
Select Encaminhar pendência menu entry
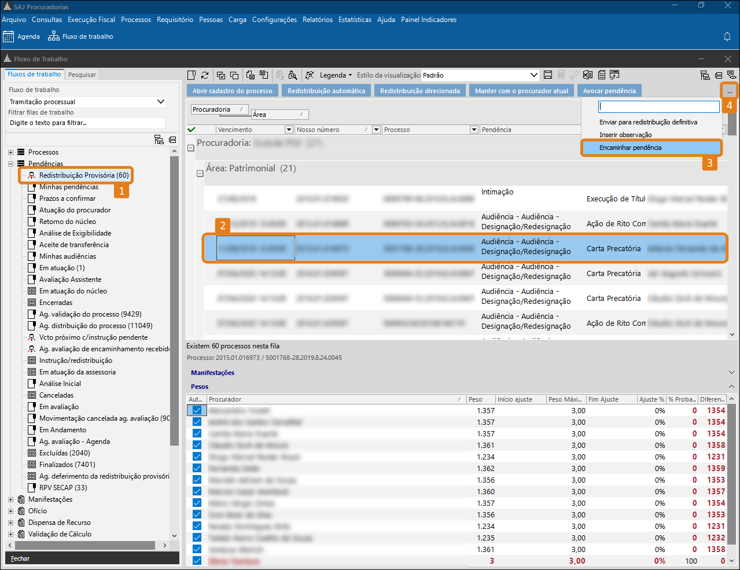click(x=630, y=148)
